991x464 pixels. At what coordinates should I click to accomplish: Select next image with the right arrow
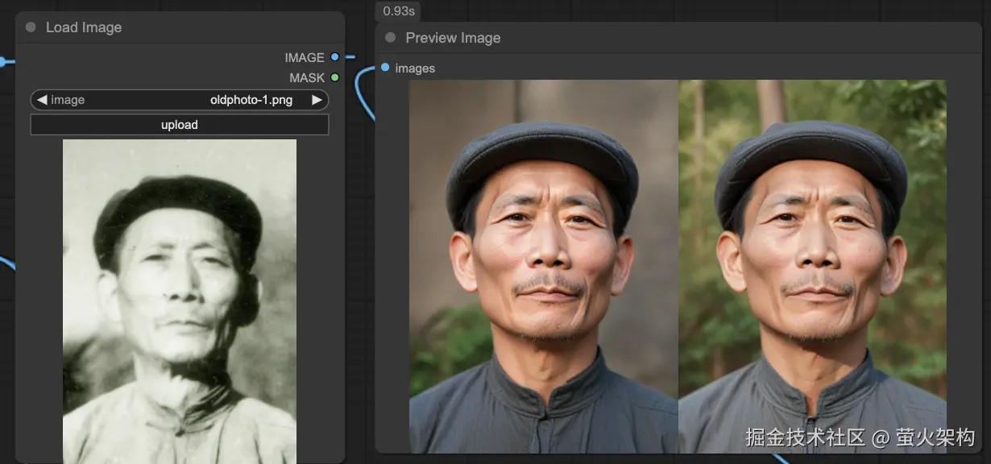[317, 100]
